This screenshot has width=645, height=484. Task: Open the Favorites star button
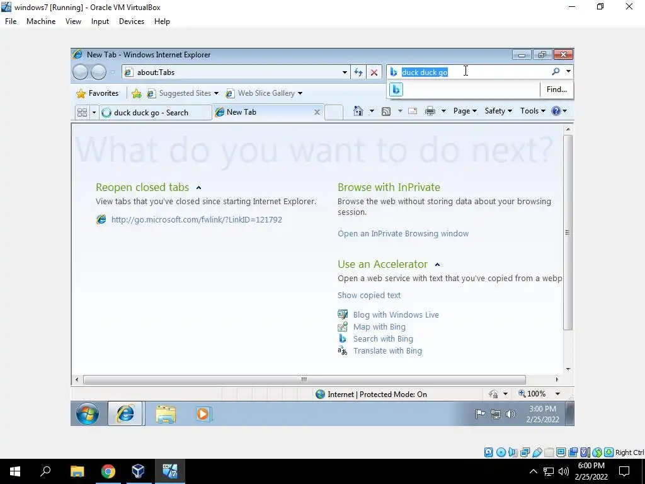point(98,93)
